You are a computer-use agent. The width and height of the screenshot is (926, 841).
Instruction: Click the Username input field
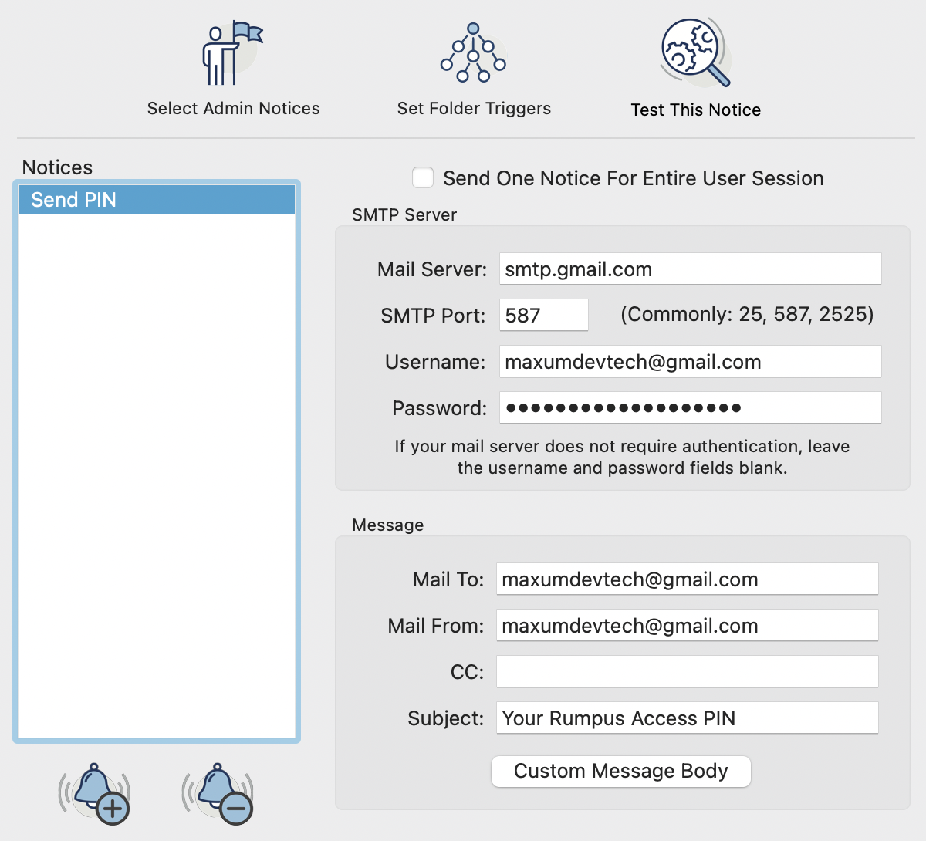click(690, 362)
